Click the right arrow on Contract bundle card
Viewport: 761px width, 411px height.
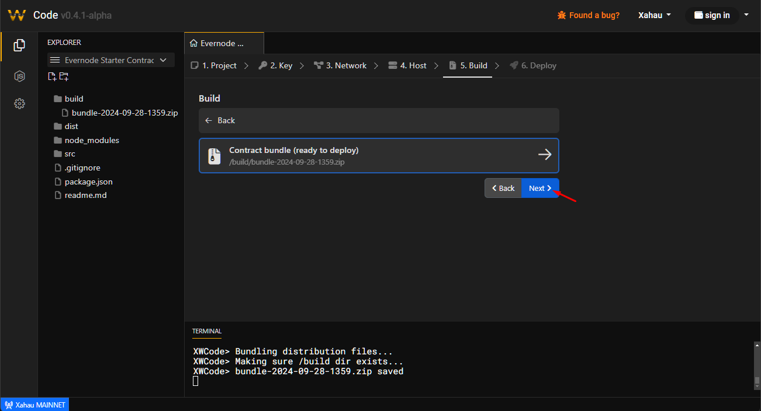tap(545, 155)
